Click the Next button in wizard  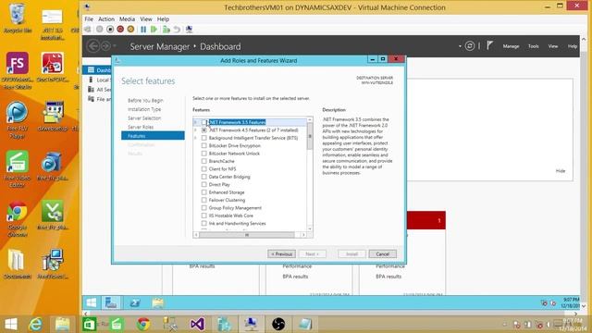[x=313, y=254]
